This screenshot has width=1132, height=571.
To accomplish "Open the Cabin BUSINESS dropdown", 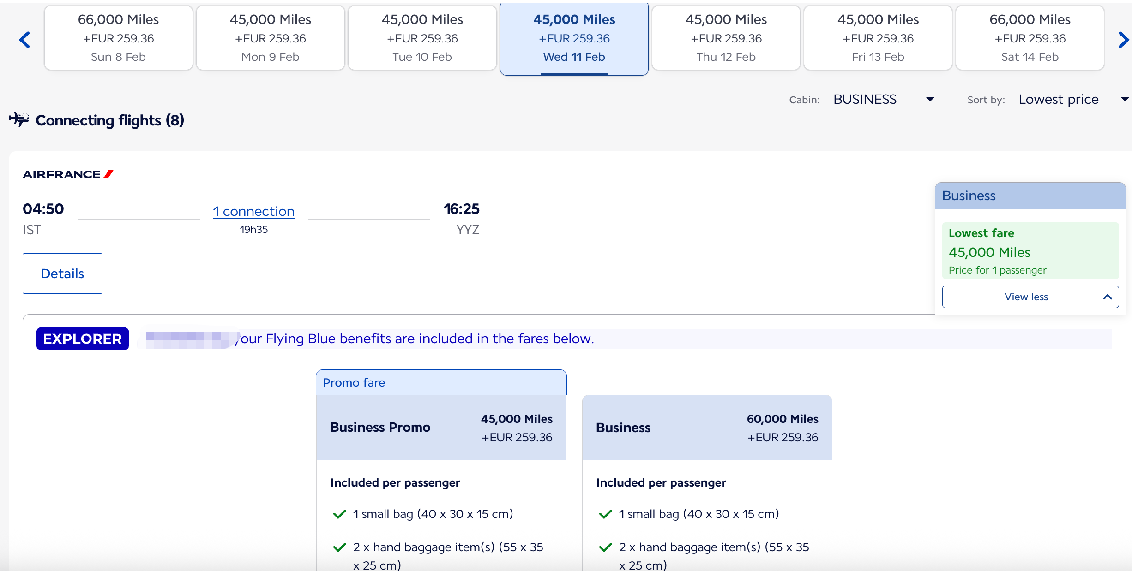I will [884, 100].
